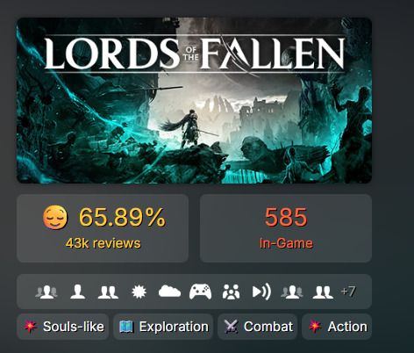The image size is (414, 353).
Task: Select the single-player person icon
Action: (77, 292)
